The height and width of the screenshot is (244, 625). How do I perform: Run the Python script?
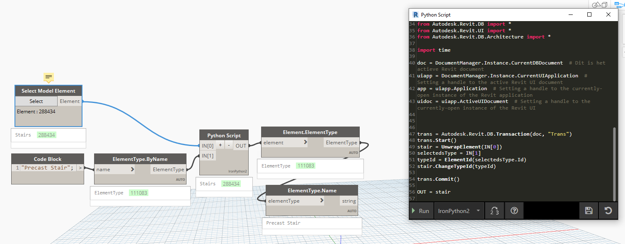421,211
